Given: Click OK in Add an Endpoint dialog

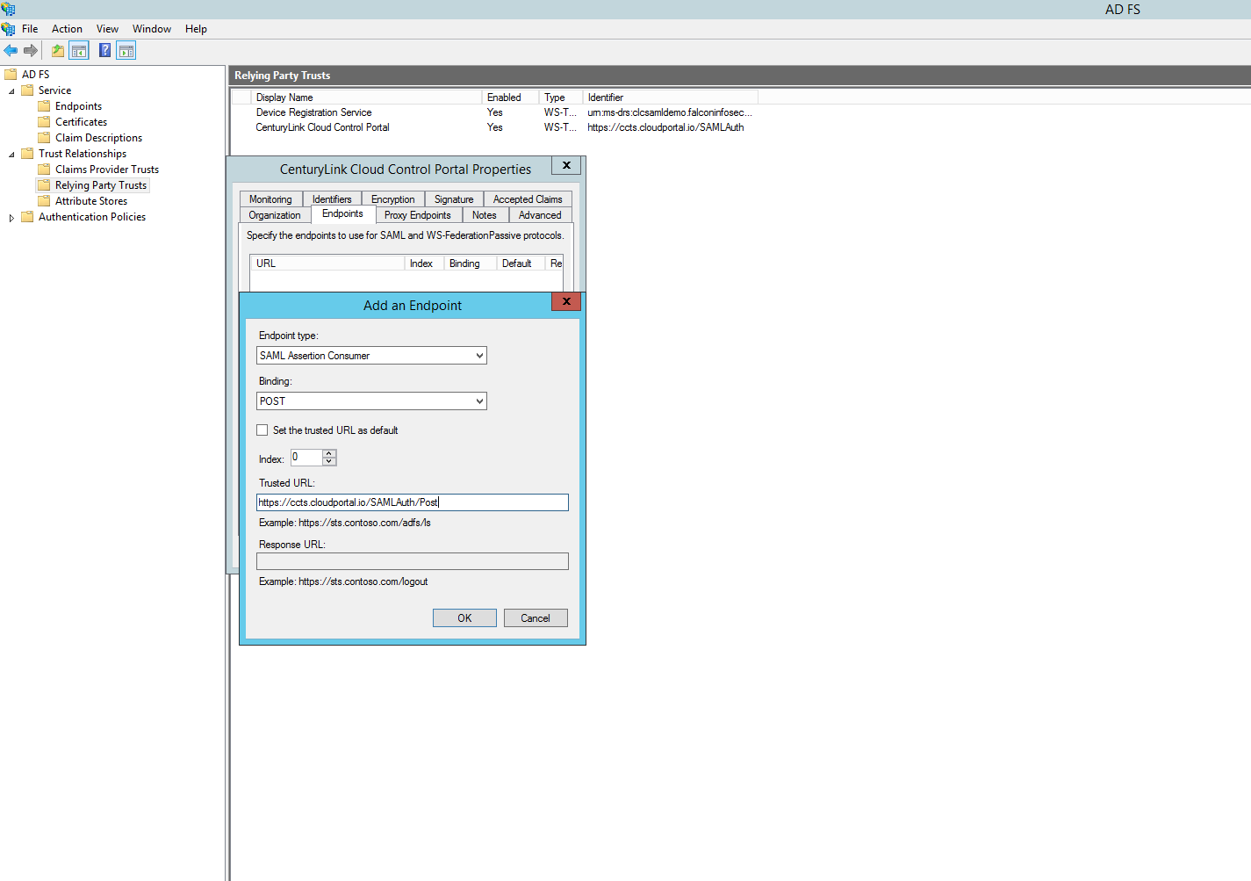Looking at the screenshot, I should (x=464, y=618).
